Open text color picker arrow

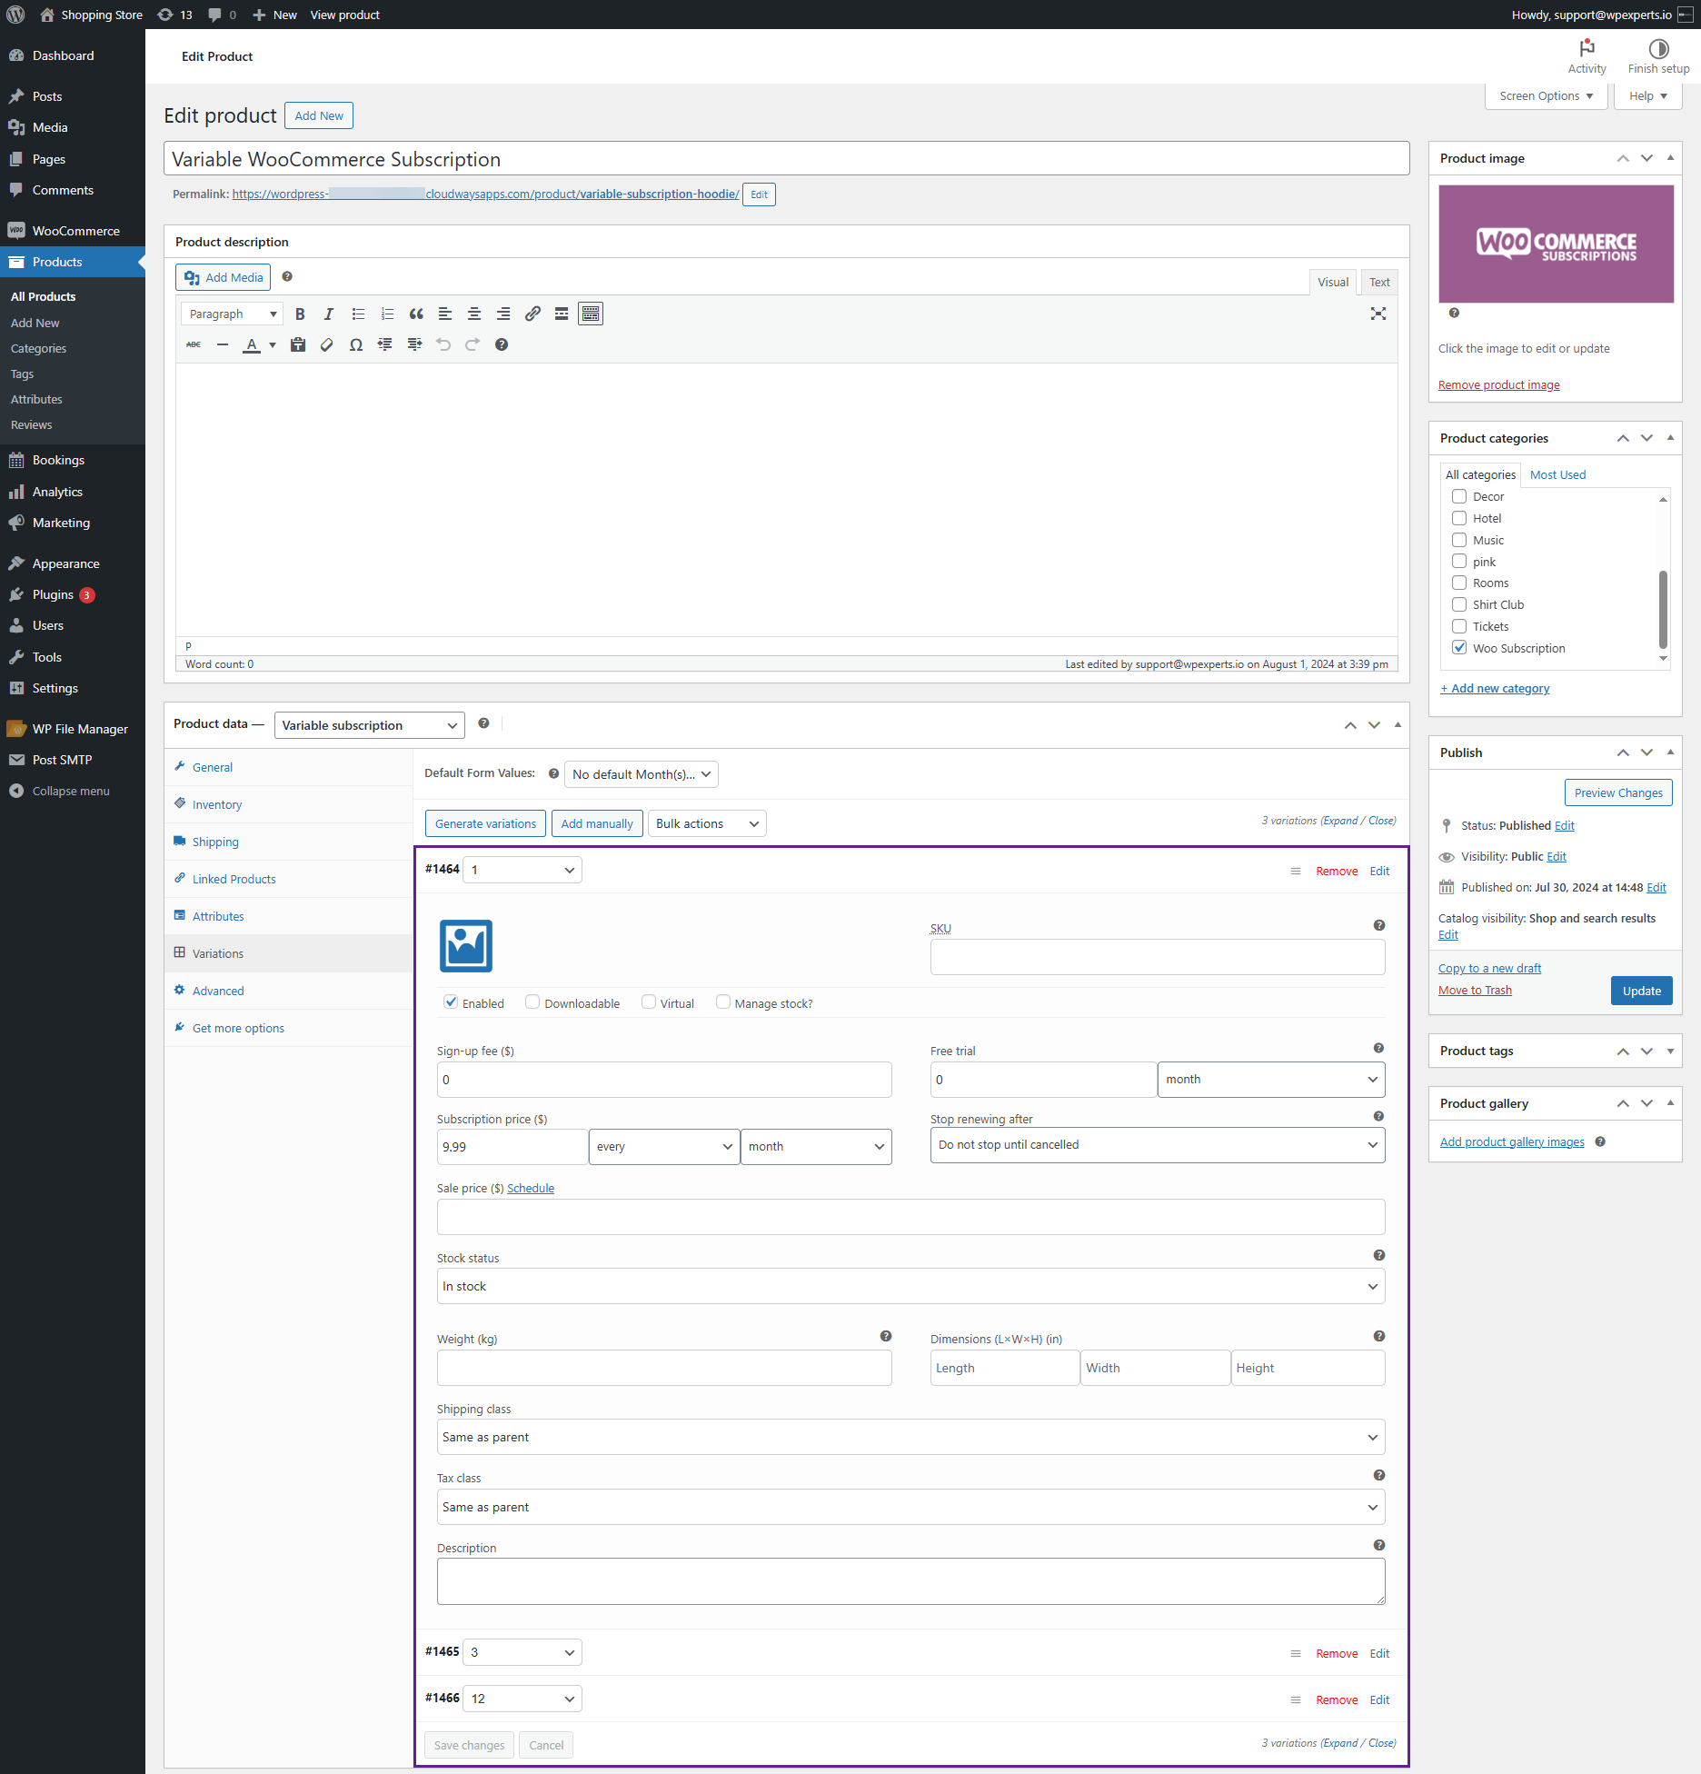272,344
